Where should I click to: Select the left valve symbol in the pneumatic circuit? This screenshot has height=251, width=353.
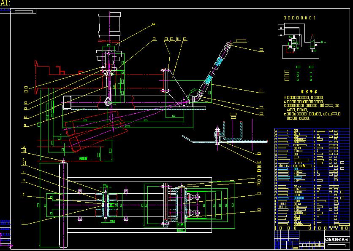coord(293,43)
